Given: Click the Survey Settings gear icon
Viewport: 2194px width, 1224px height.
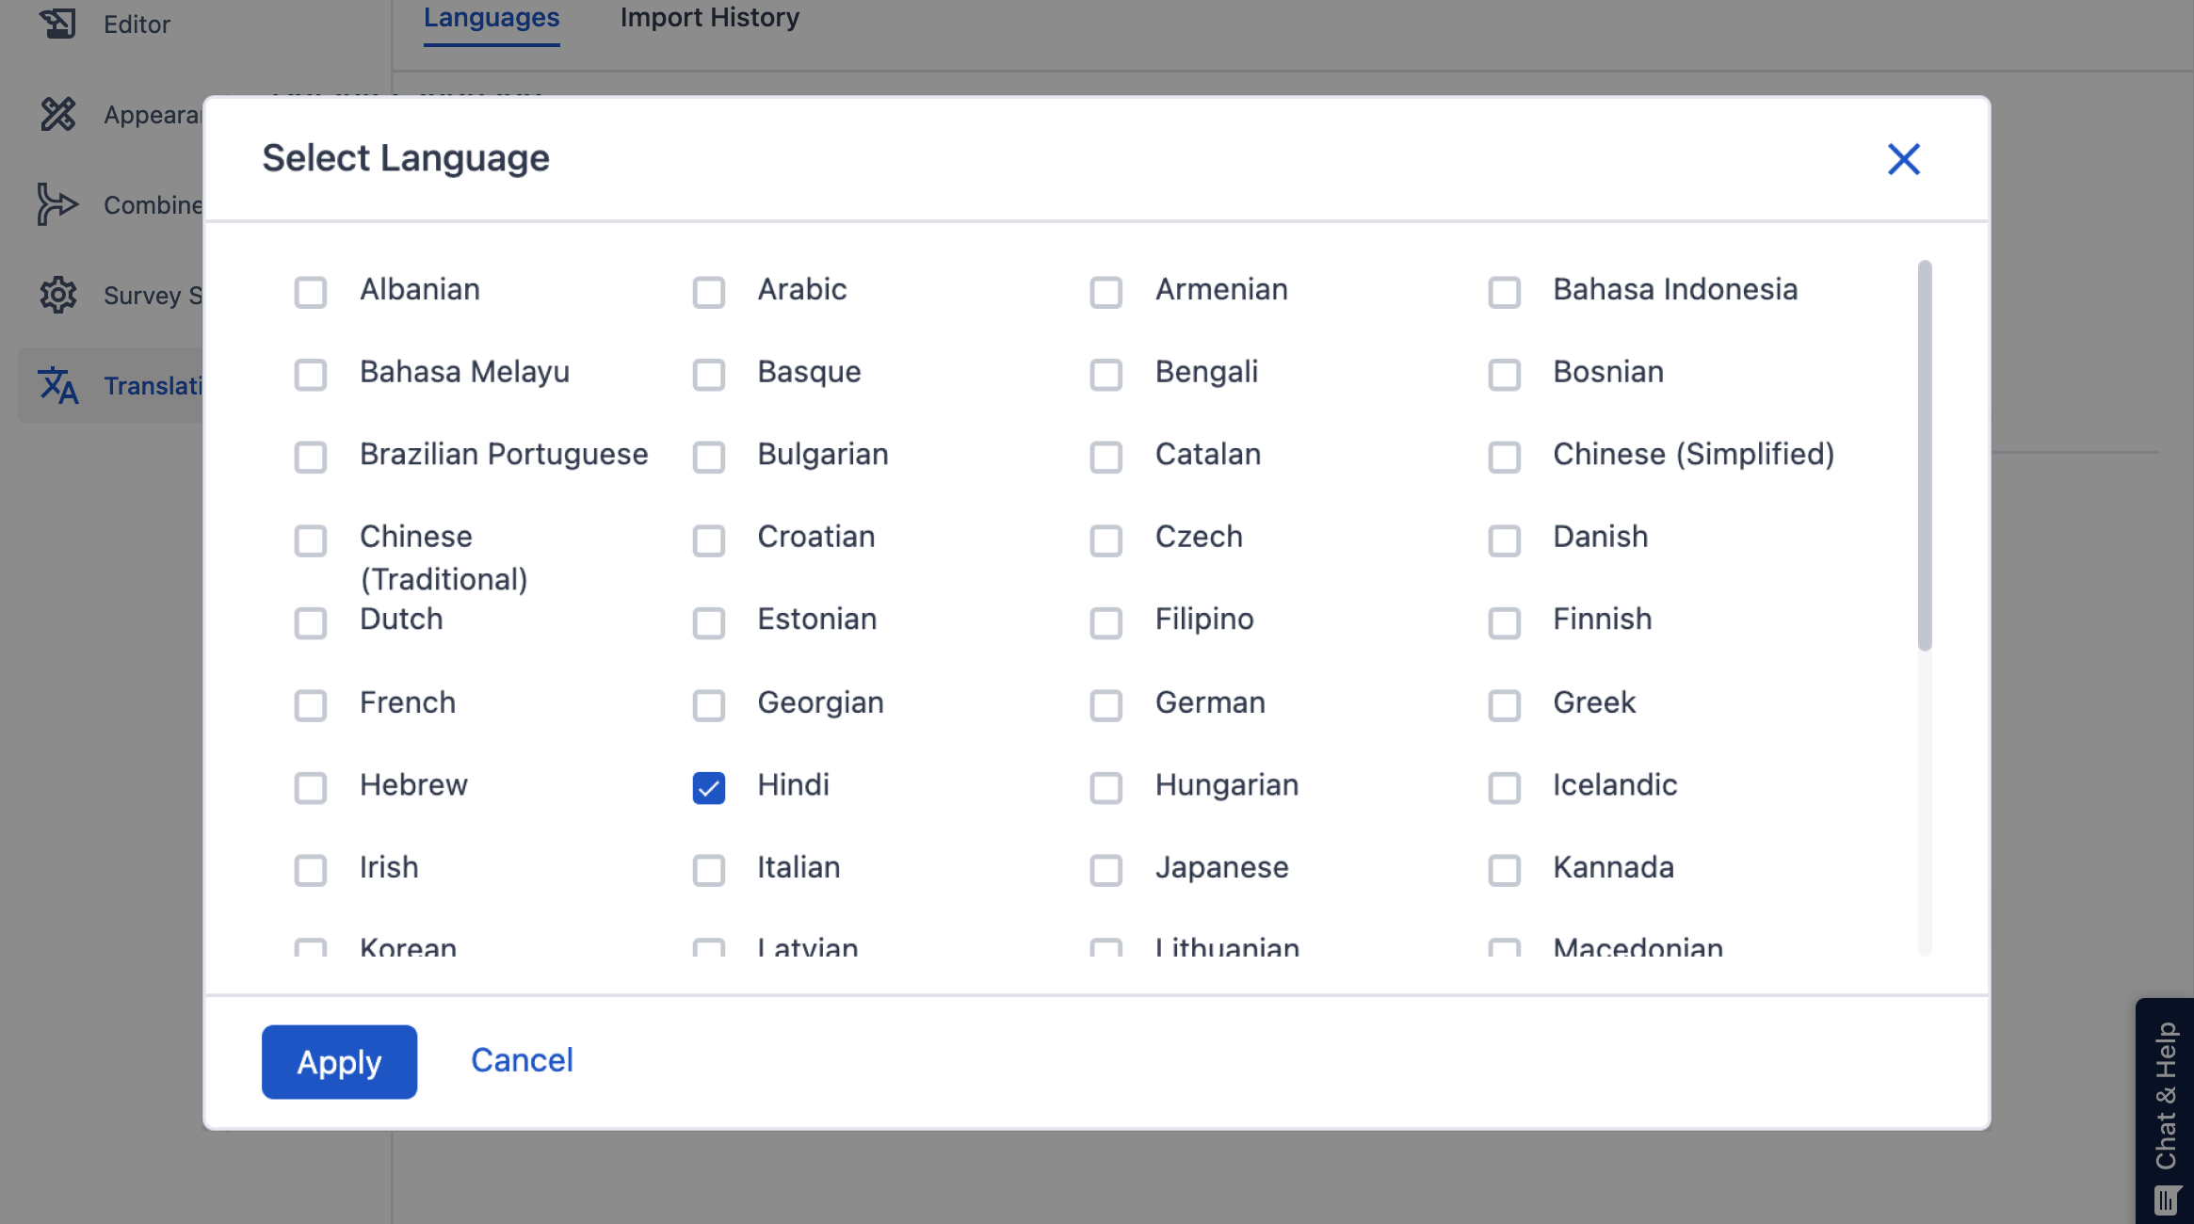Looking at the screenshot, I should tap(57, 295).
